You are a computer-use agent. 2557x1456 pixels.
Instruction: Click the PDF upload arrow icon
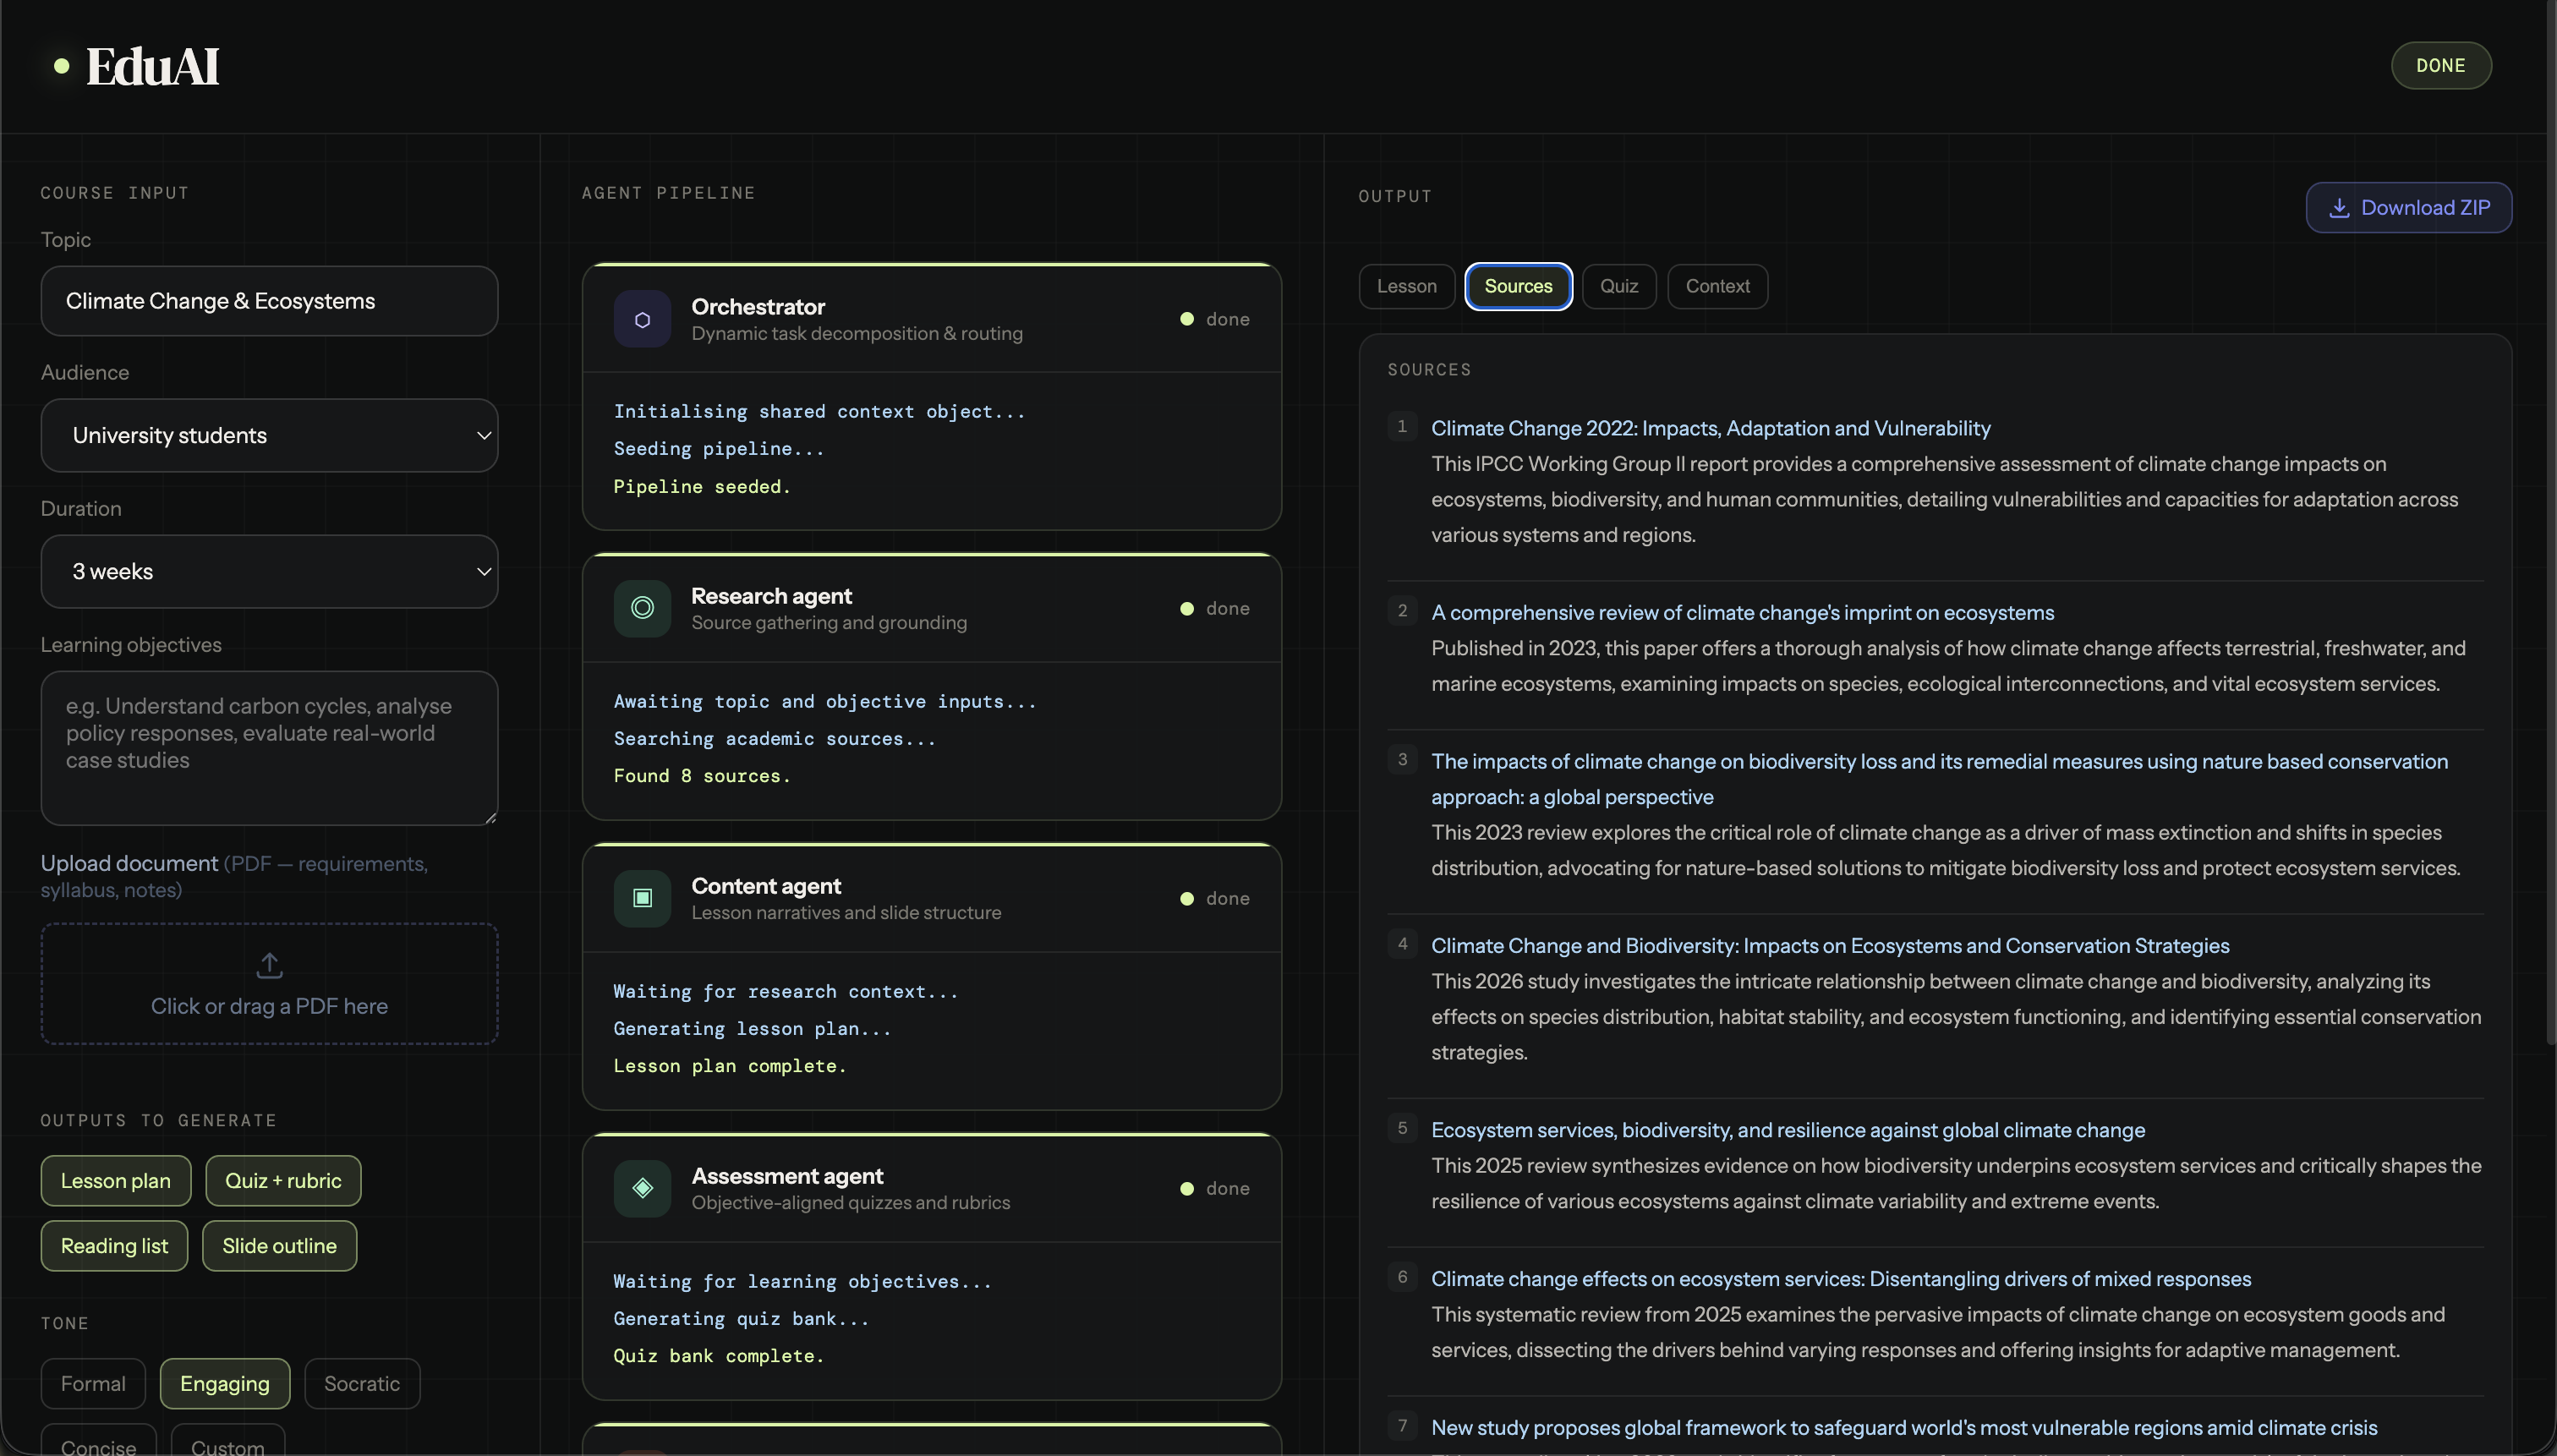click(269, 965)
